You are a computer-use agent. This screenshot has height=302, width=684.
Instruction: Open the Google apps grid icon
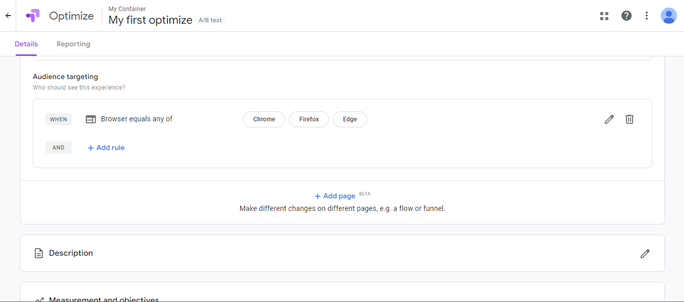pos(604,16)
